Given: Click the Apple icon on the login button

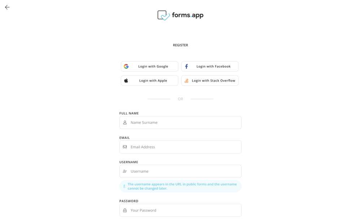Looking at the screenshot, I should click(x=126, y=80).
